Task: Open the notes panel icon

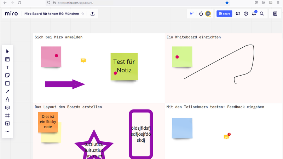Action: point(275,13)
